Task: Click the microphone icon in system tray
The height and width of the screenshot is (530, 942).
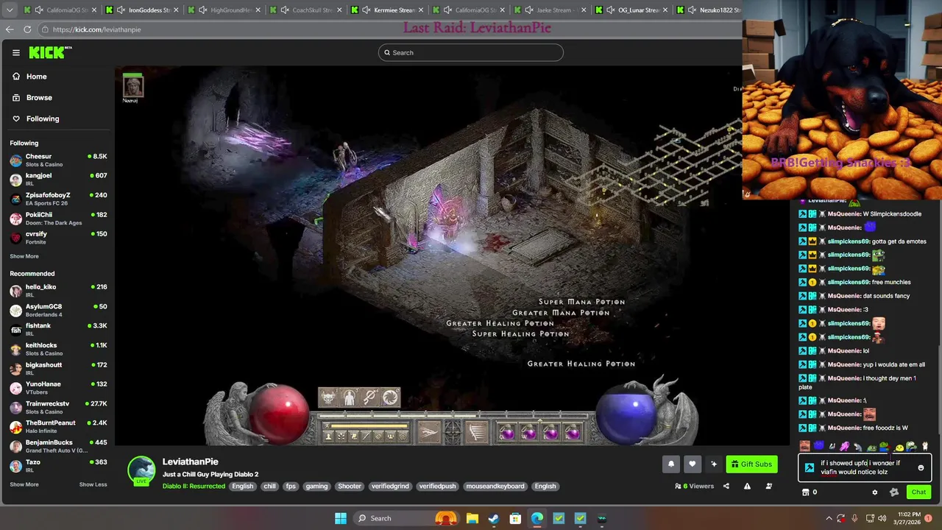Action: click(854, 518)
